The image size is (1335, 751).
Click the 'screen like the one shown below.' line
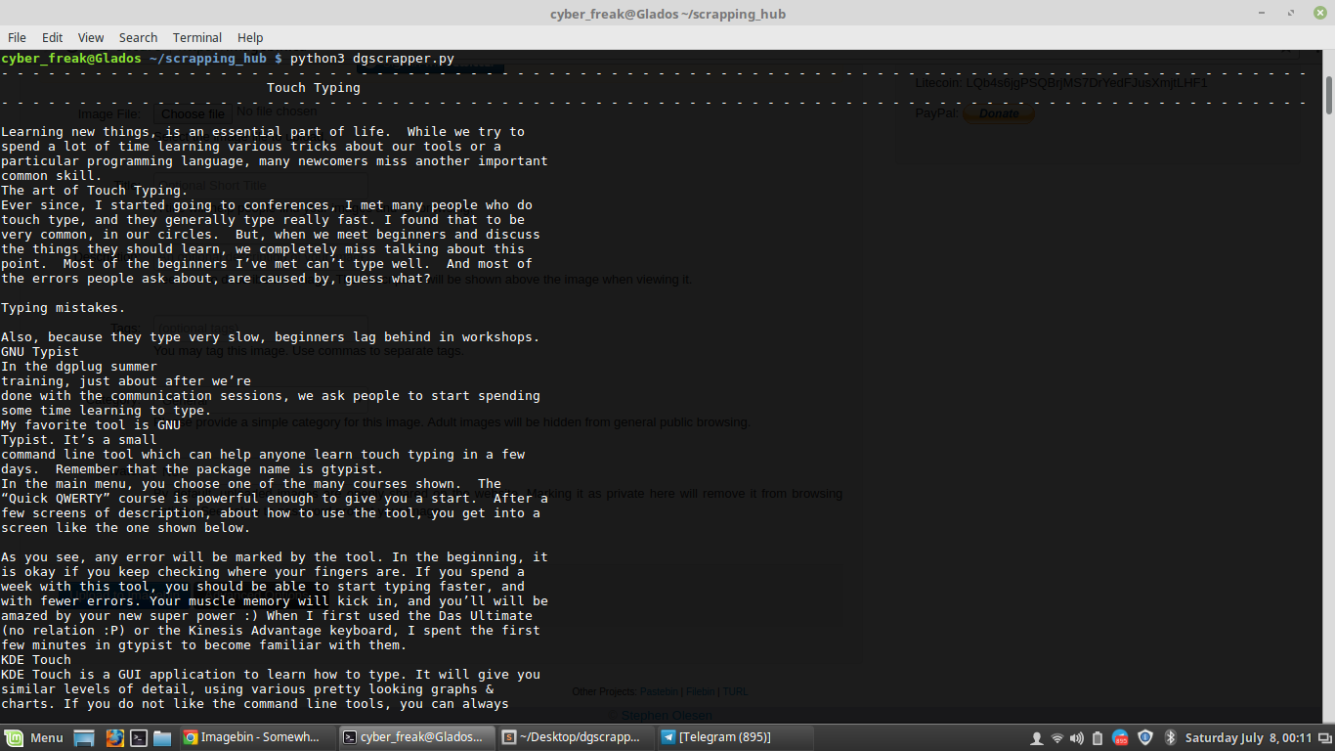(x=126, y=528)
